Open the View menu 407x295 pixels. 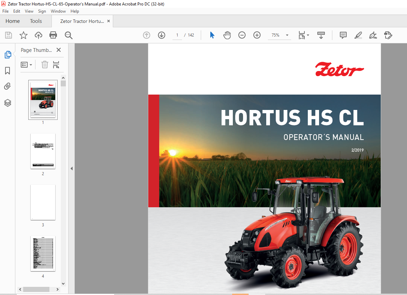point(29,11)
